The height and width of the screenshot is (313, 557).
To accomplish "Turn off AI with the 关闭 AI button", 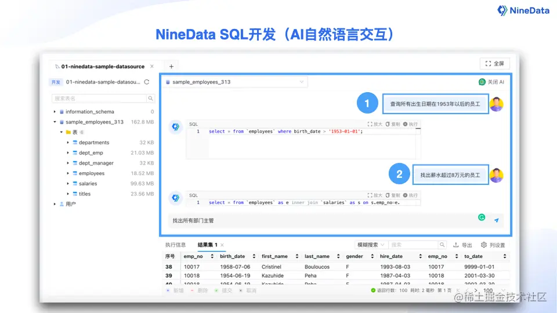I will [491, 82].
